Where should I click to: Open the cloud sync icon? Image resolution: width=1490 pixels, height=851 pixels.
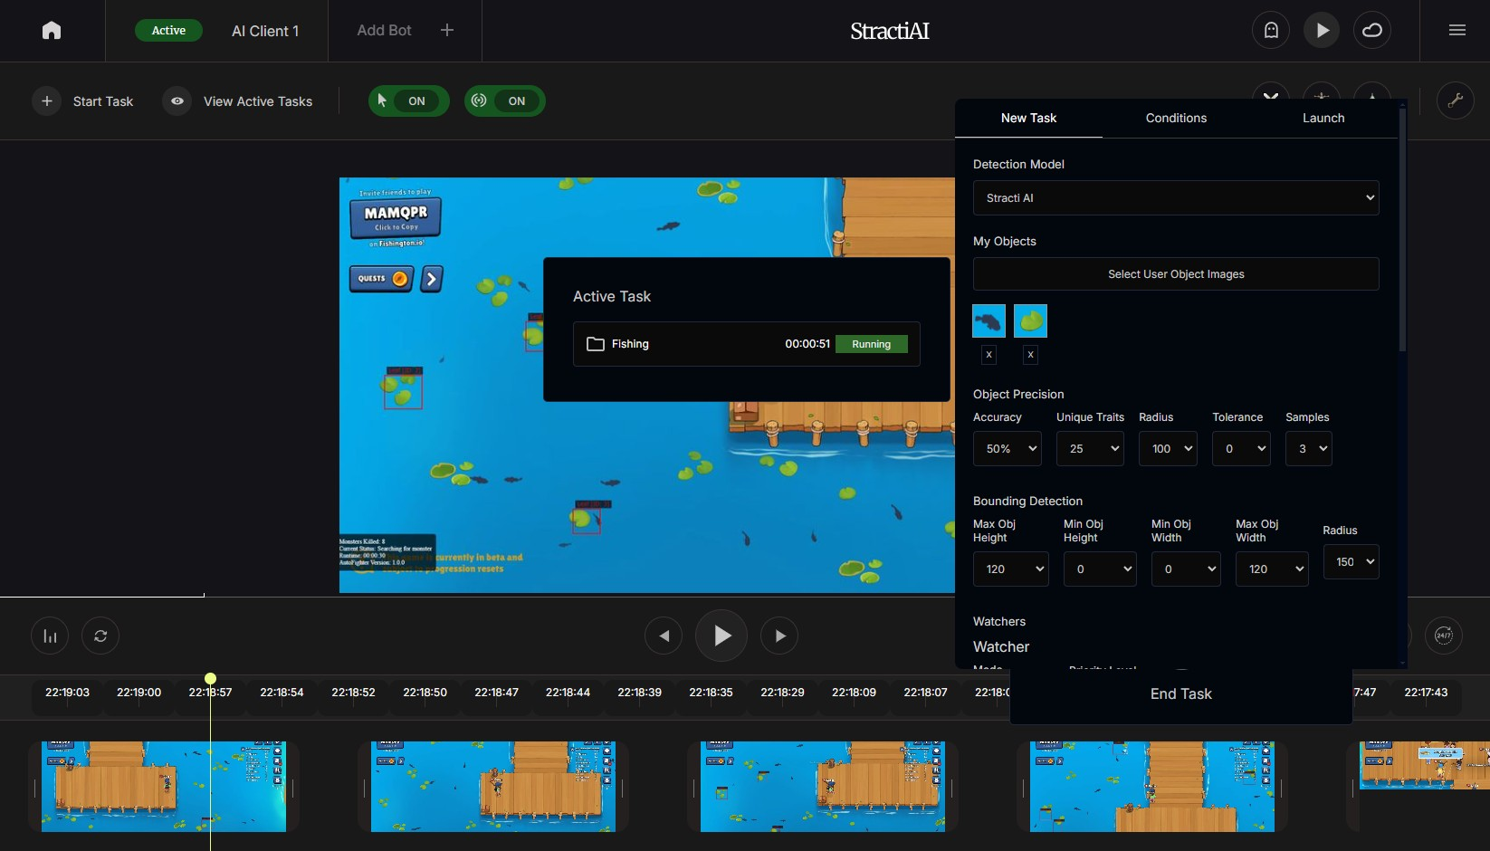click(x=1372, y=30)
